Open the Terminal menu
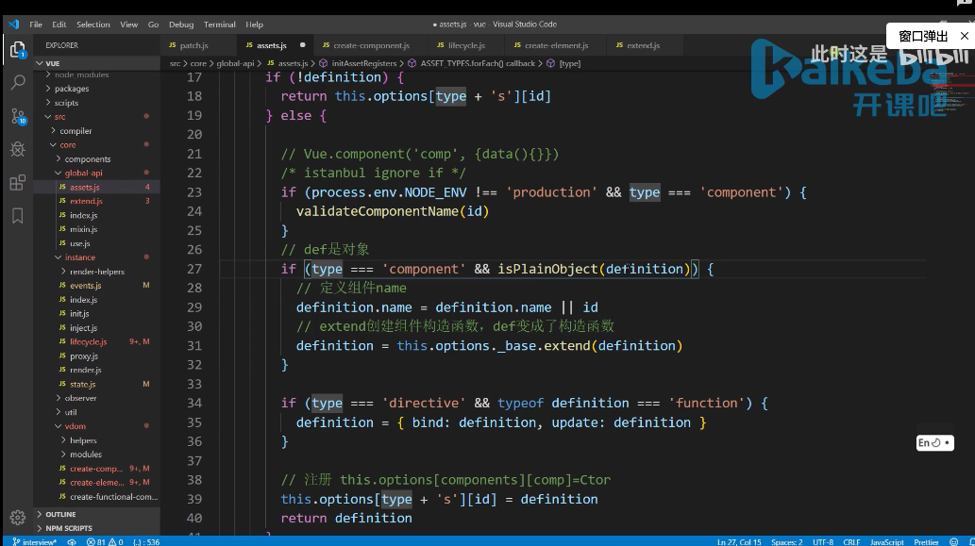975x546 pixels. click(x=220, y=25)
